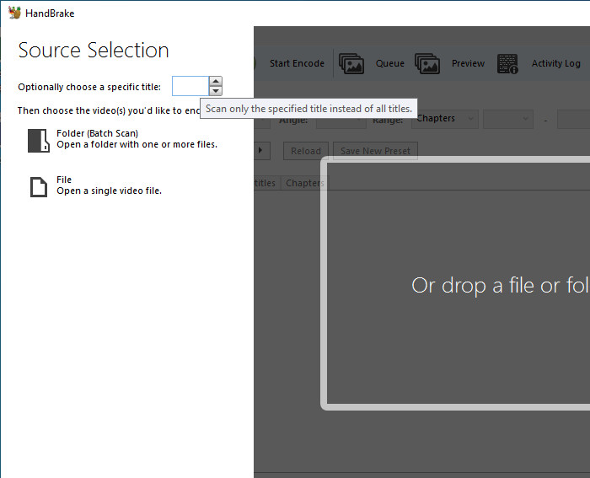Expand the start chapter dropdown
The image size is (590, 478).
point(508,119)
